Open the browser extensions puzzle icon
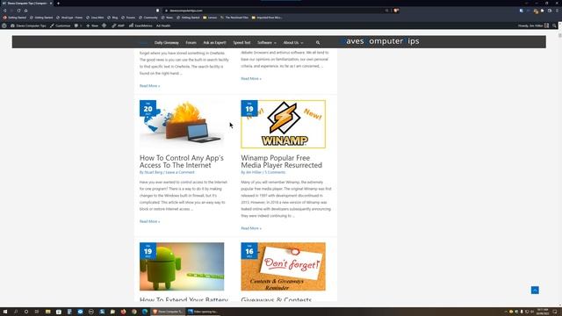The width and height of the screenshot is (562, 316). 543,11
